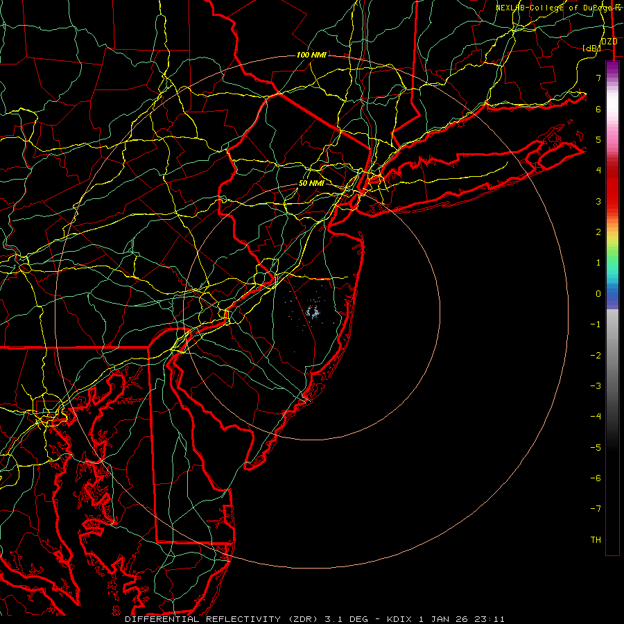Click the 7 value on the color scale
This screenshot has width=624, height=624.
click(x=598, y=78)
